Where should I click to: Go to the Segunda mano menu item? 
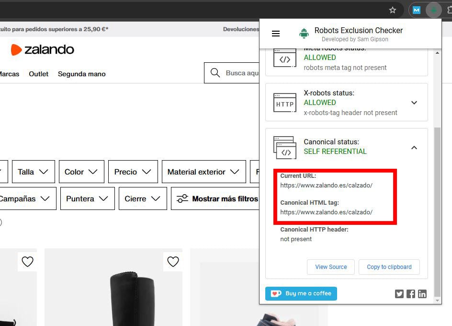coord(81,74)
